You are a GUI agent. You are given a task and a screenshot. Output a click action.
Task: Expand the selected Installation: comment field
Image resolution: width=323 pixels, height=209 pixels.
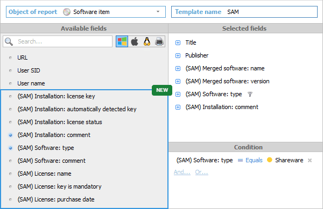(178, 107)
